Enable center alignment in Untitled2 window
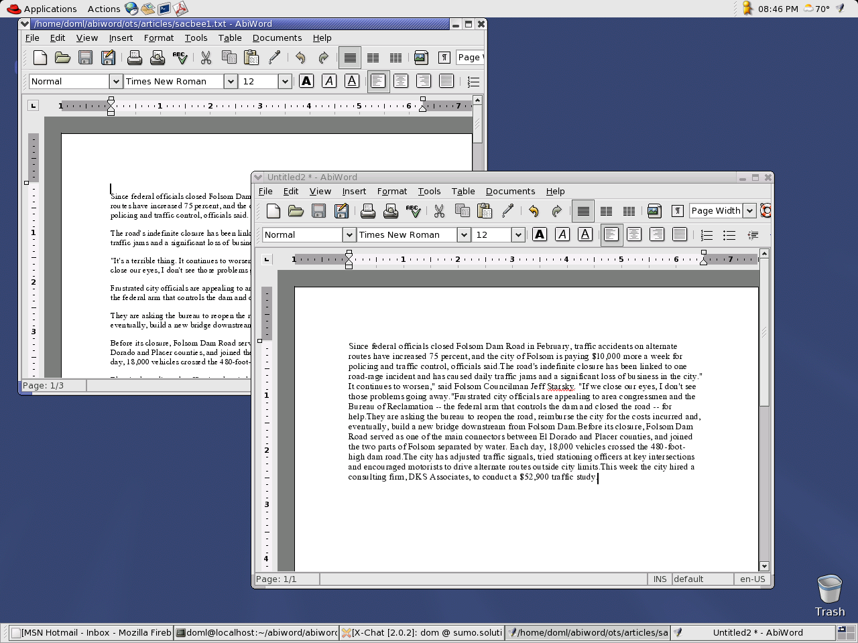Screen dimensions: 858x643 634,234
